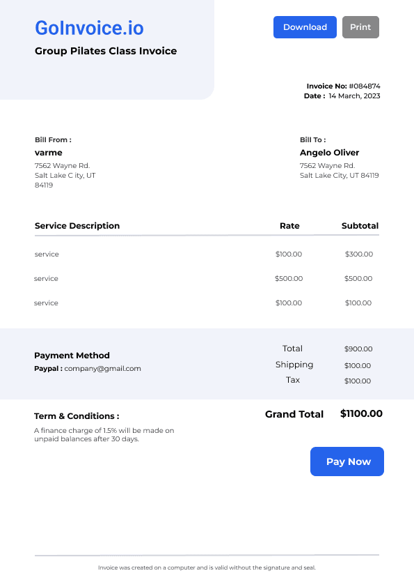Image resolution: width=414 pixels, height=587 pixels.
Task: Select the Group Pilates Class Invoice title
Action: (x=106, y=51)
